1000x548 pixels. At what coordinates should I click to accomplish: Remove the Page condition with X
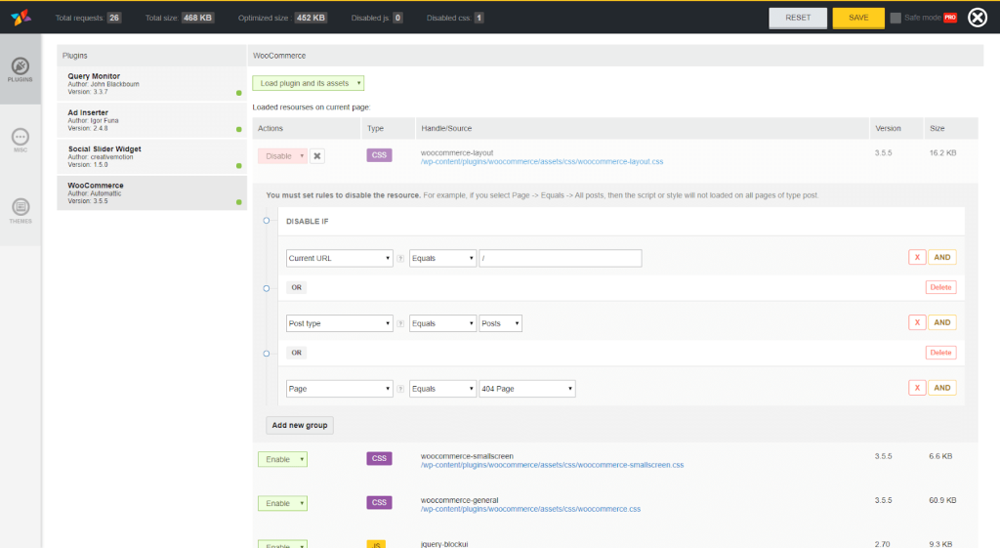pyautogui.click(x=917, y=387)
